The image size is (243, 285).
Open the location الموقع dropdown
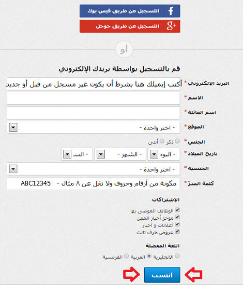pos(94,127)
